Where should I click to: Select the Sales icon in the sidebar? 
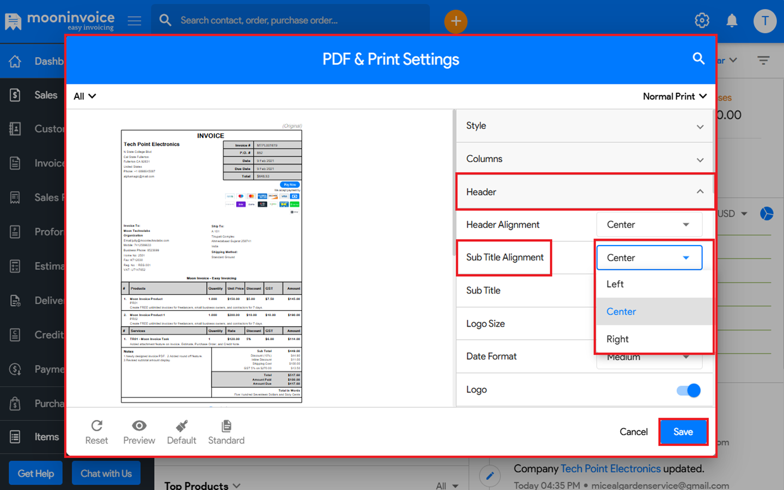[x=15, y=94]
